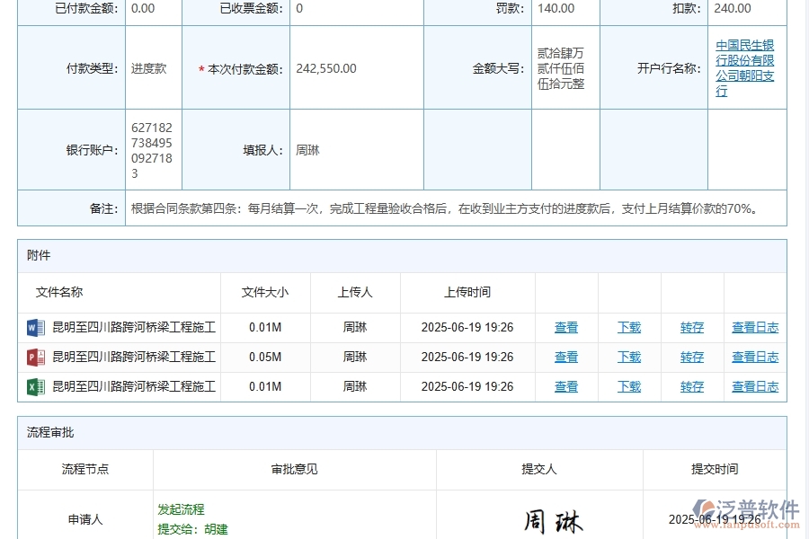The image size is (809, 539).
Task: 转存 the PowerPoint attachment
Action: (691, 357)
